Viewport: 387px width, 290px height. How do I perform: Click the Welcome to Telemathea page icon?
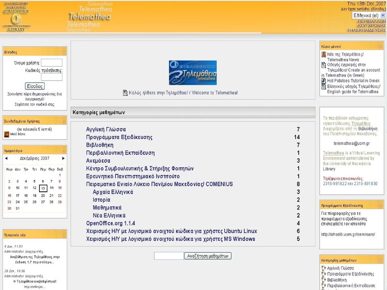[125, 93]
